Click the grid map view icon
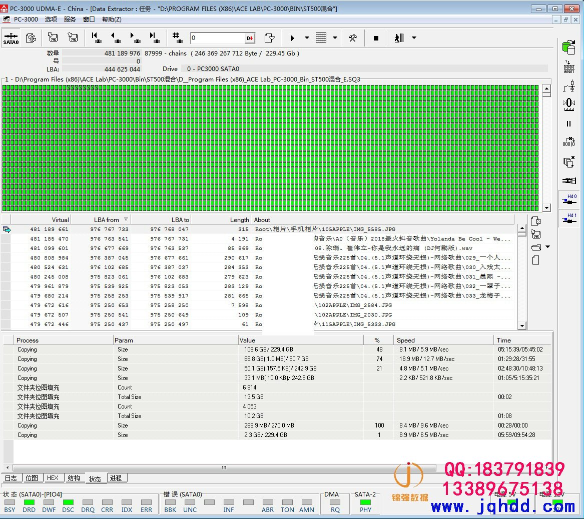The image size is (584, 519). [x=321, y=37]
